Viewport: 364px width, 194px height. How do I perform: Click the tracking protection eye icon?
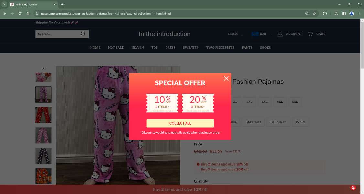(307, 14)
